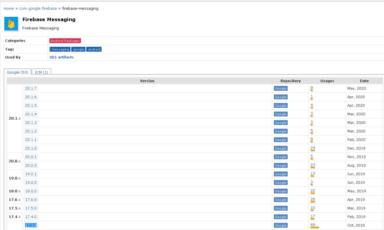Switch to the ICM (1) tab
Screen dimensions: 384x230
pos(41,72)
